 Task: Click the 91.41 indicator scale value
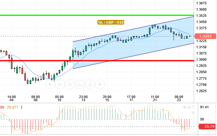tap(204, 107)
